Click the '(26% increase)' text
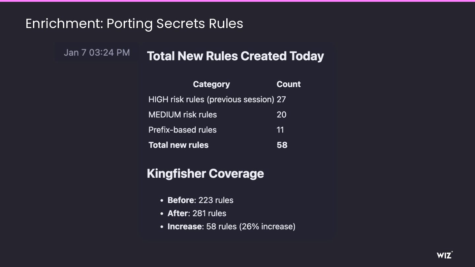The width and height of the screenshot is (475, 267). point(267,227)
